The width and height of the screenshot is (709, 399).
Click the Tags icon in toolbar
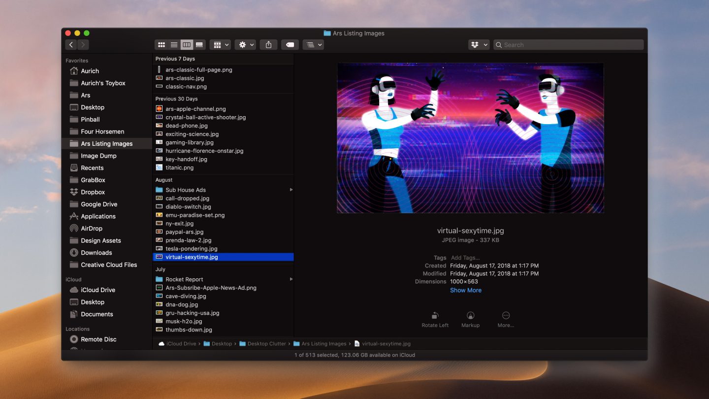click(x=290, y=44)
